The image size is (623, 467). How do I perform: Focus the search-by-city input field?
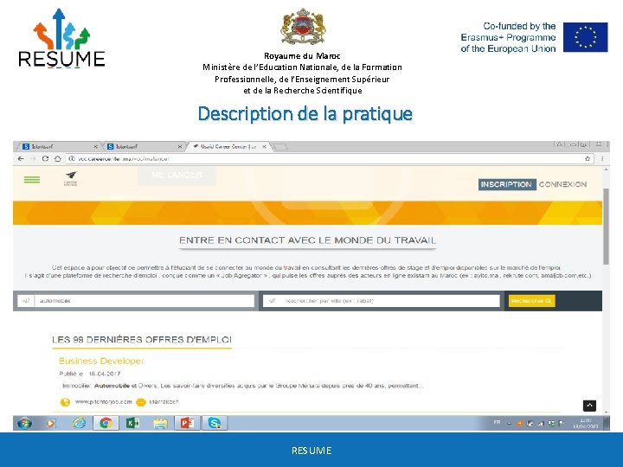[x=381, y=301]
